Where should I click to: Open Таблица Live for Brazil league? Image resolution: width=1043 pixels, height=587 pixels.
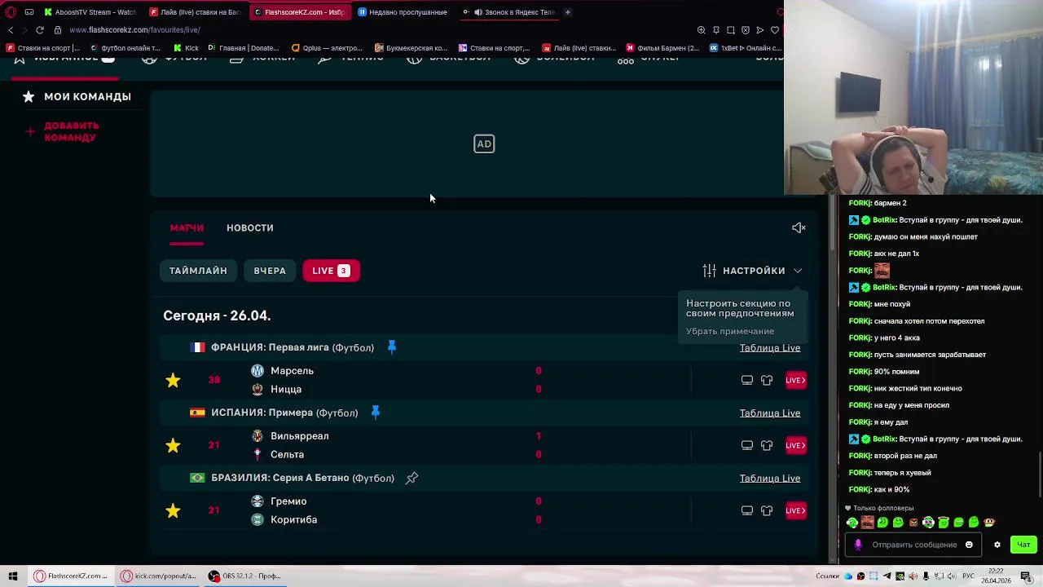(x=770, y=479)
